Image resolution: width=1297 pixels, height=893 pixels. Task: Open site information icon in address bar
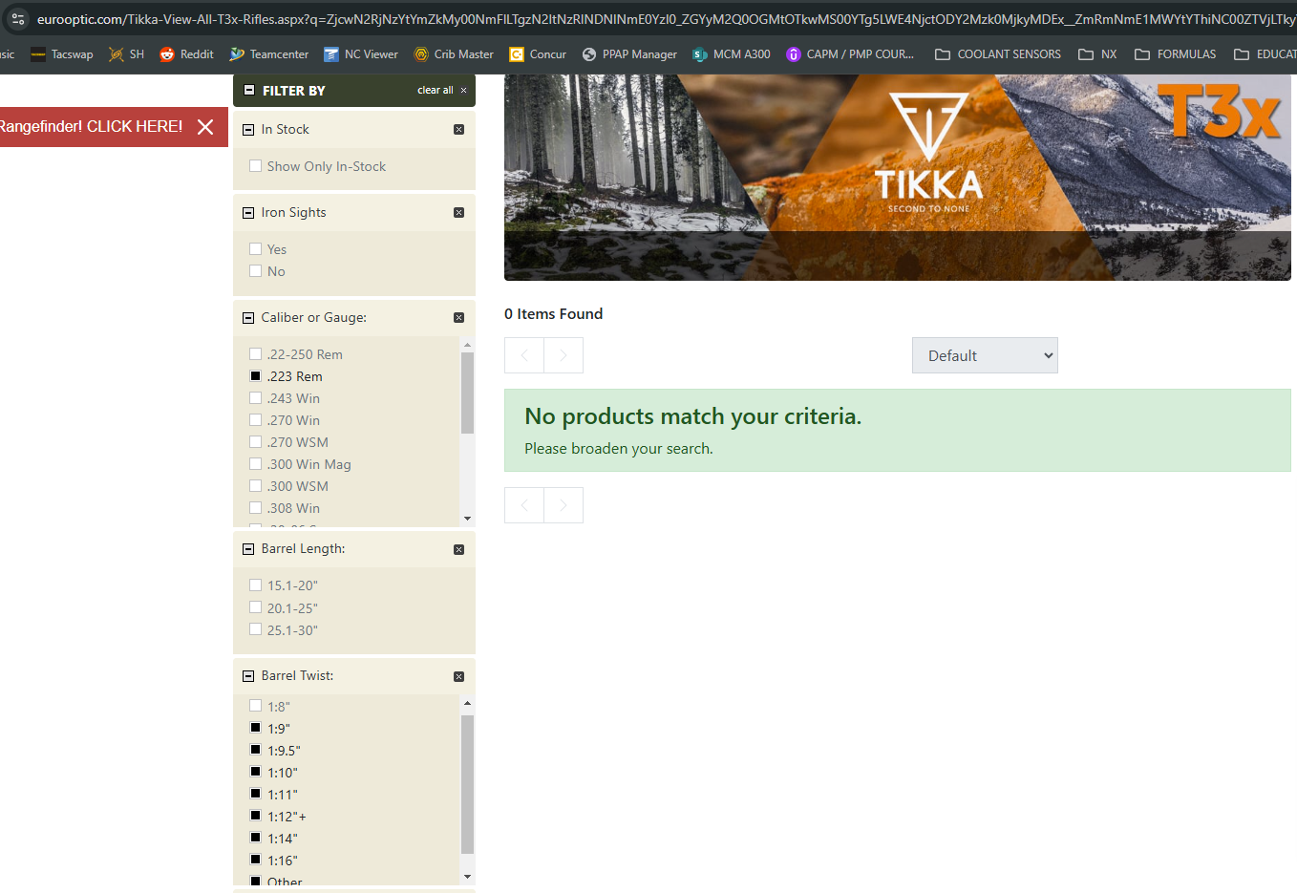(18, 19)
